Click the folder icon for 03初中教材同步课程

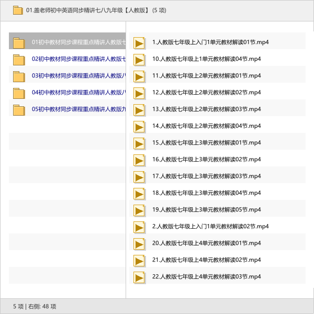(19, 76)
